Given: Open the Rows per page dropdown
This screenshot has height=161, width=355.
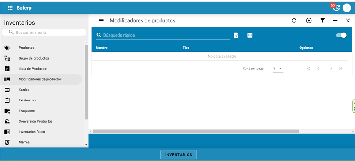Looking at the screenshot, I should [278, 68].
